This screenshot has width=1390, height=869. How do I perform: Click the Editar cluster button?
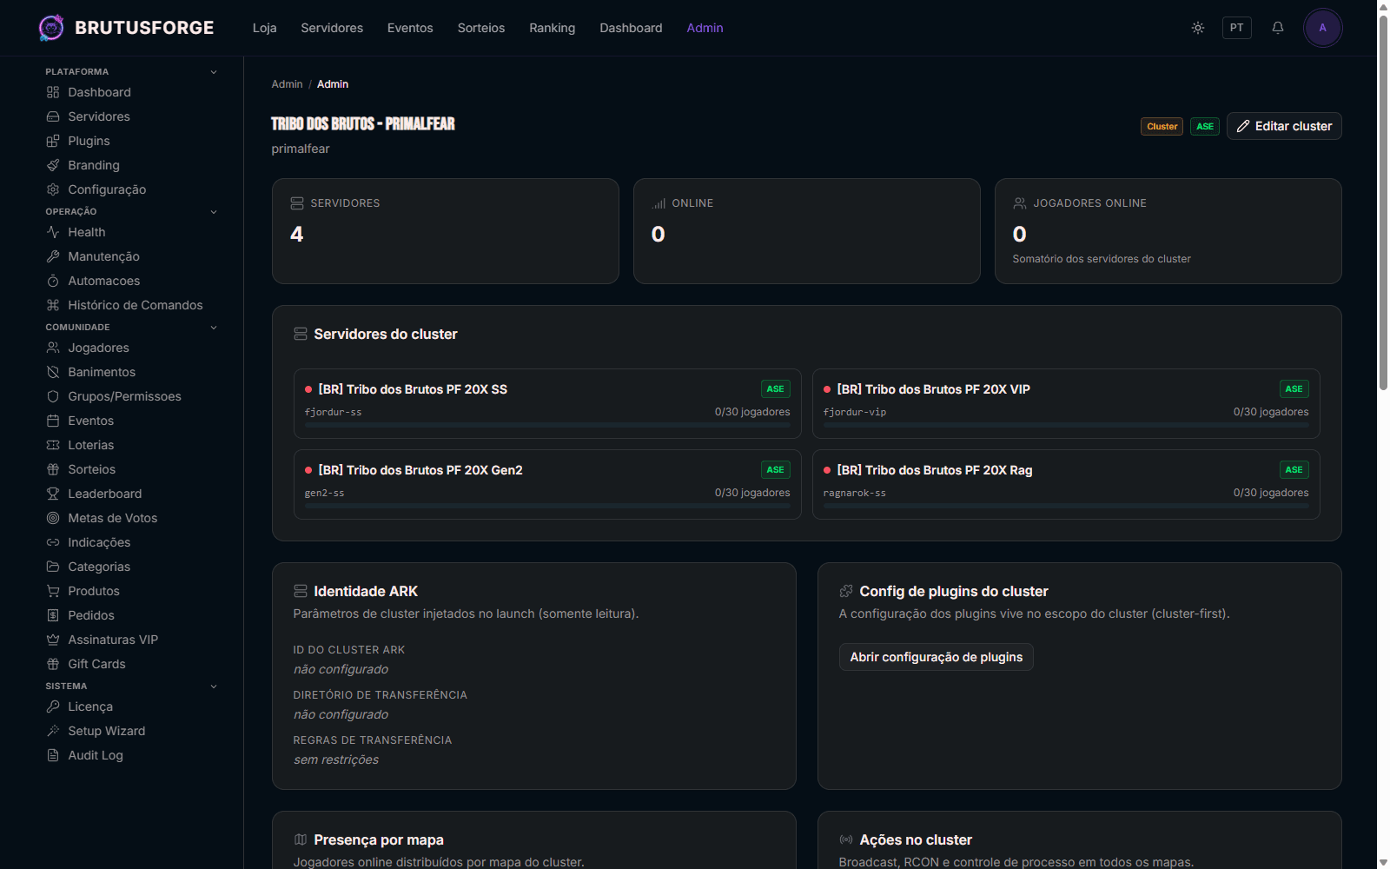[x=1284, y=126]
